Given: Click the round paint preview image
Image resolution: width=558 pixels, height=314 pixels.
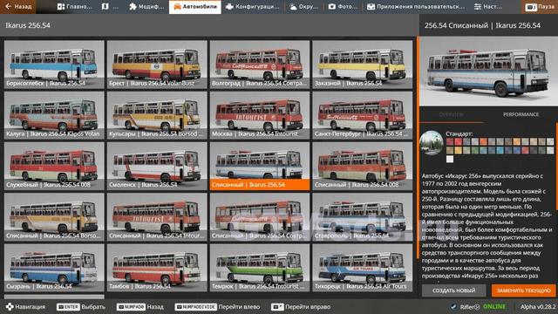Looking at the screenshot, I should tap(432, 143).
